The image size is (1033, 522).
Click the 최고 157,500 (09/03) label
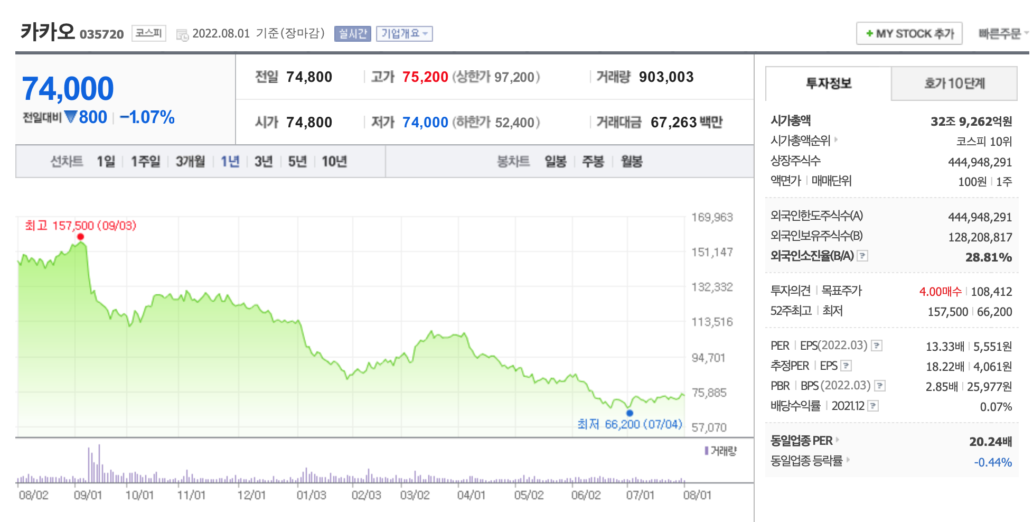[81, 226]
